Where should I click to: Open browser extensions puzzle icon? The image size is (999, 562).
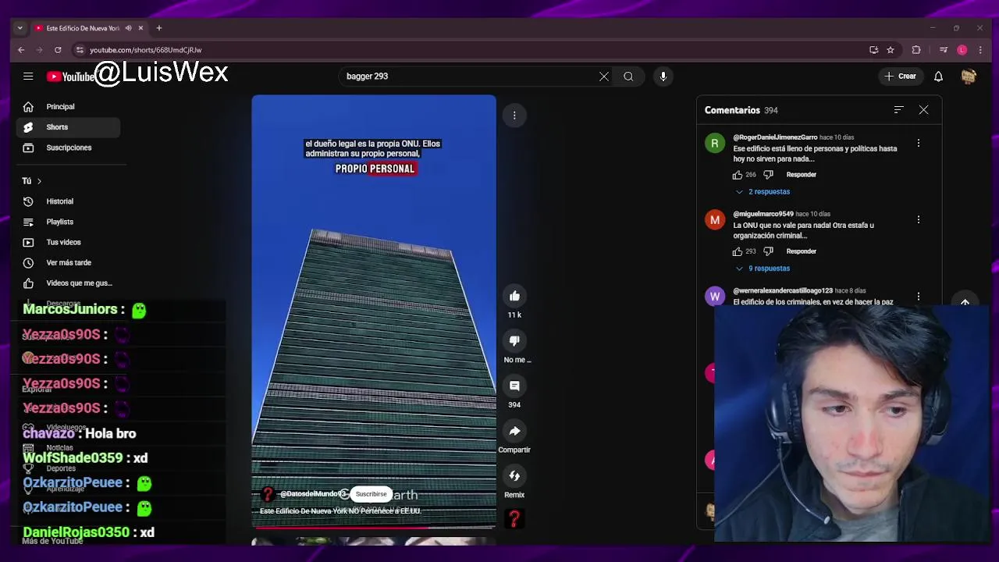click(916, 50)
